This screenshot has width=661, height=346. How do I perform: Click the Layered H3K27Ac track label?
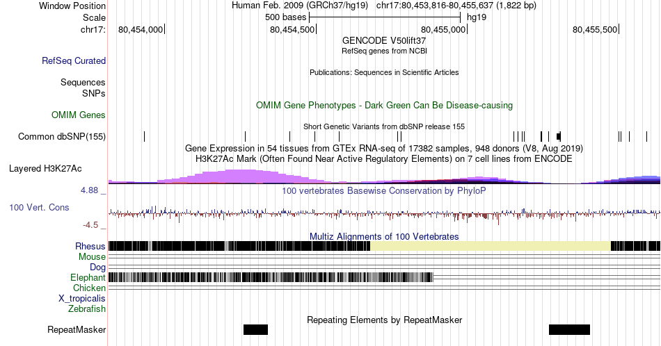[x=45, y=168]
